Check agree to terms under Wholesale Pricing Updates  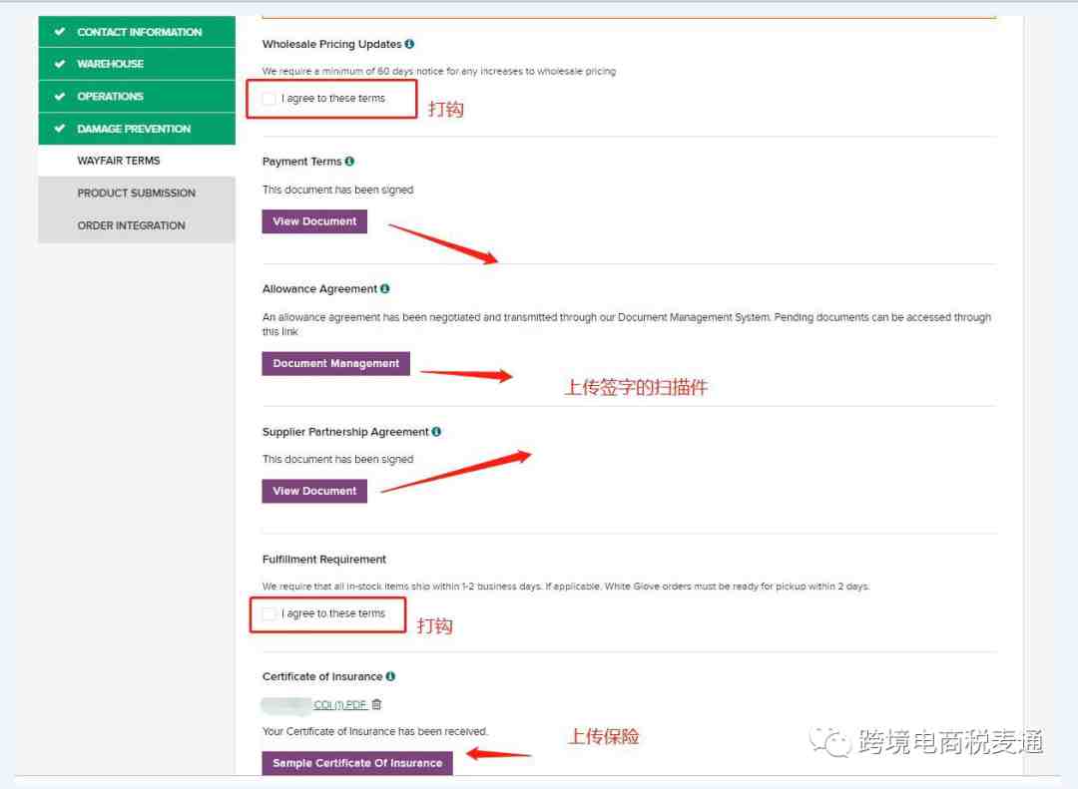[269, 99]
